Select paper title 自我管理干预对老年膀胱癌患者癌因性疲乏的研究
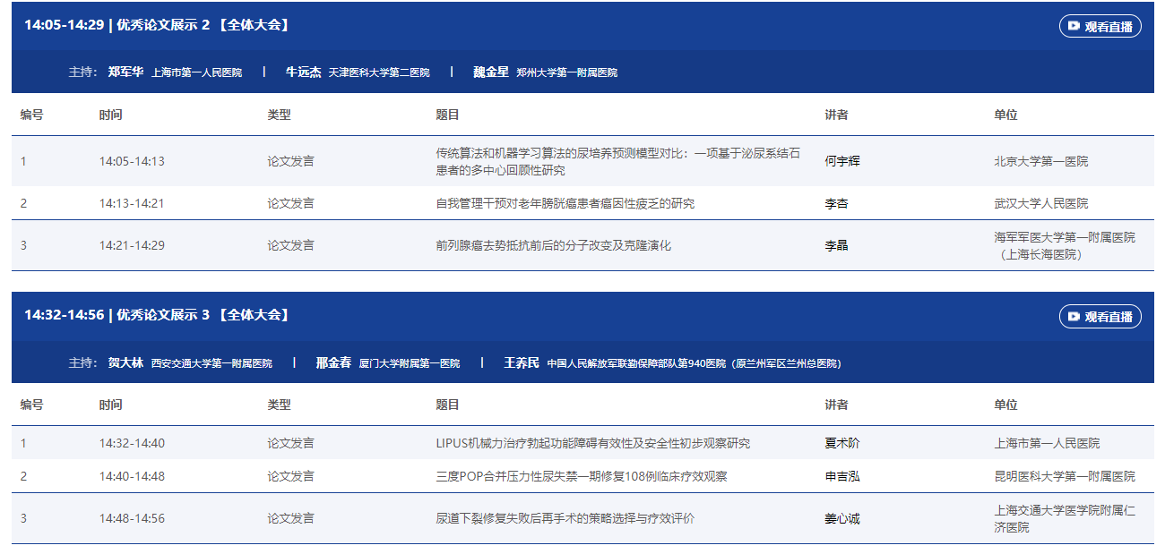 [565, 203]
